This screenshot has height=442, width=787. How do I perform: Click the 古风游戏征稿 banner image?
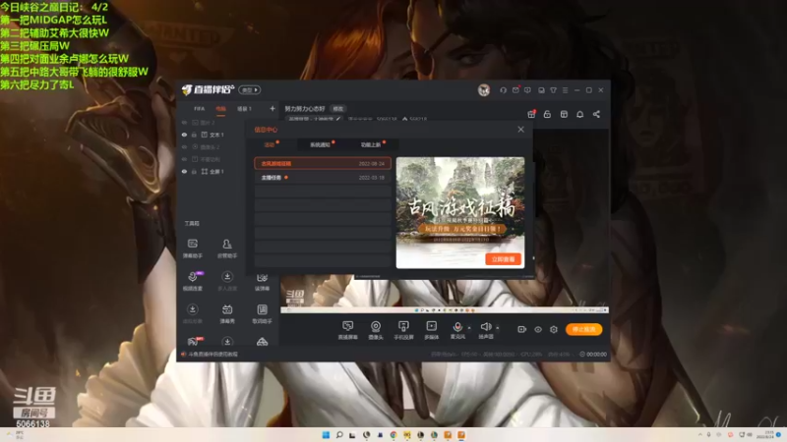pyautogui.click(x=460, y=212)
